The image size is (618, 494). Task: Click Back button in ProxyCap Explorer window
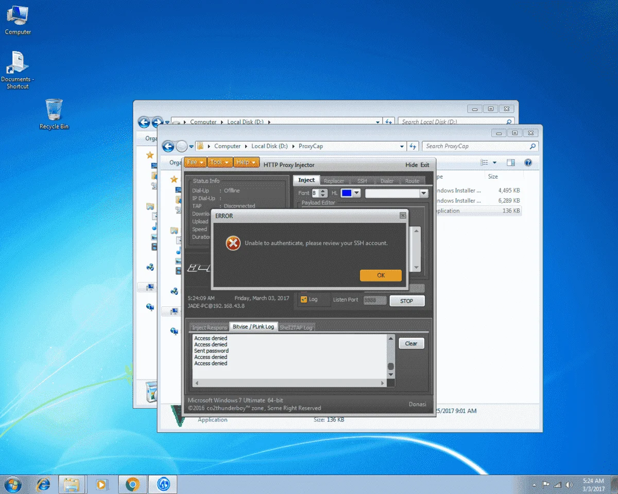pos(168,146)
